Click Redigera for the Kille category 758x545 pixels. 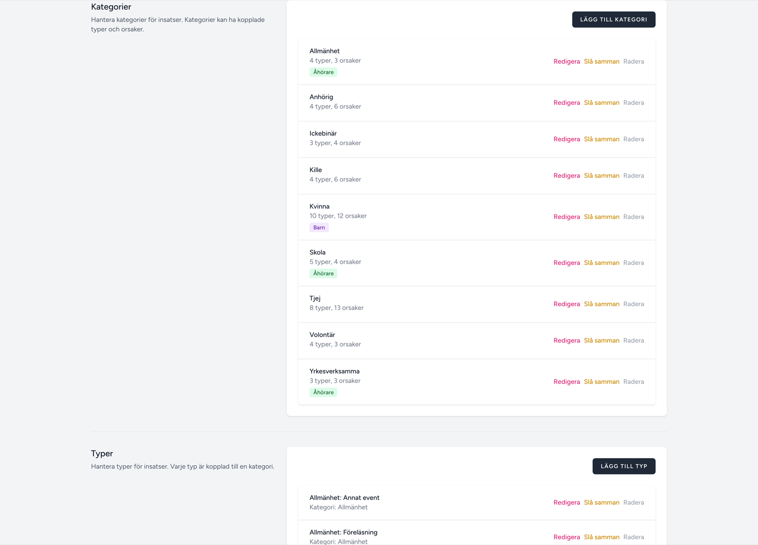coord(567,176)
